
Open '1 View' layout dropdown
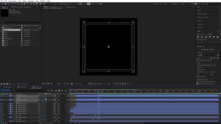(x=110, y=84)
